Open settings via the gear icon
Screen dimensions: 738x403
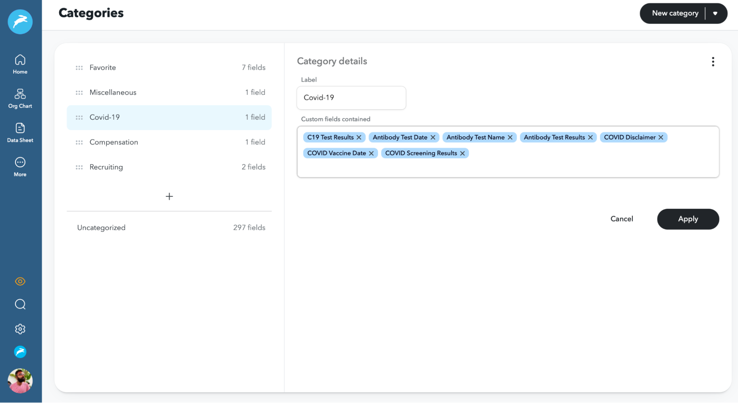(20, 329)
